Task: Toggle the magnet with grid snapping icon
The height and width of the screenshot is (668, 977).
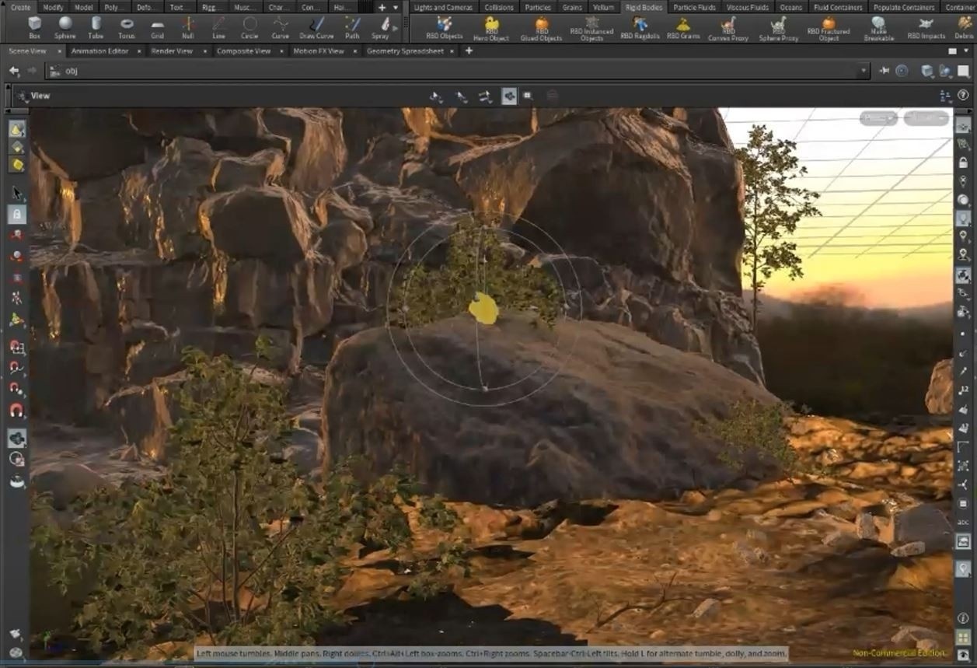Action: pos(17,347)
